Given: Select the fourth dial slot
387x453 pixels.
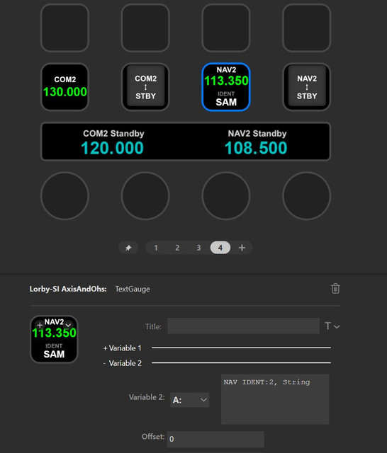Looking at the screenshot, I should pyautogui.click(x=307, y=196).
